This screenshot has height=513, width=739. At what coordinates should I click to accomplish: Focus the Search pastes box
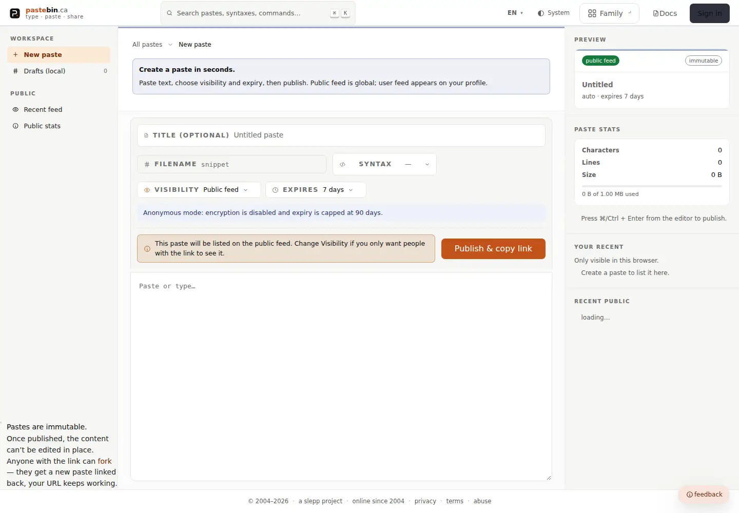258,13
